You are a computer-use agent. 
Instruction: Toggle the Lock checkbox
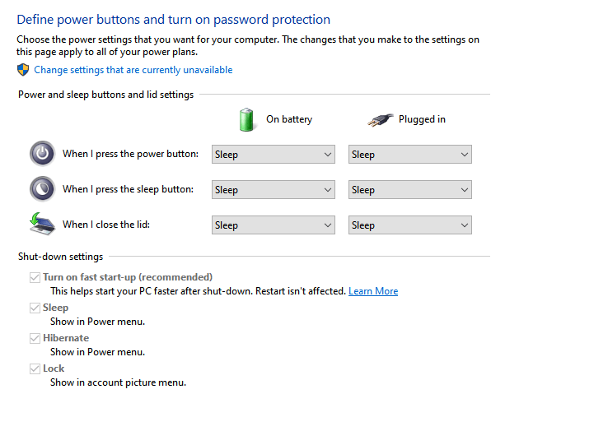tap(35, 368)
